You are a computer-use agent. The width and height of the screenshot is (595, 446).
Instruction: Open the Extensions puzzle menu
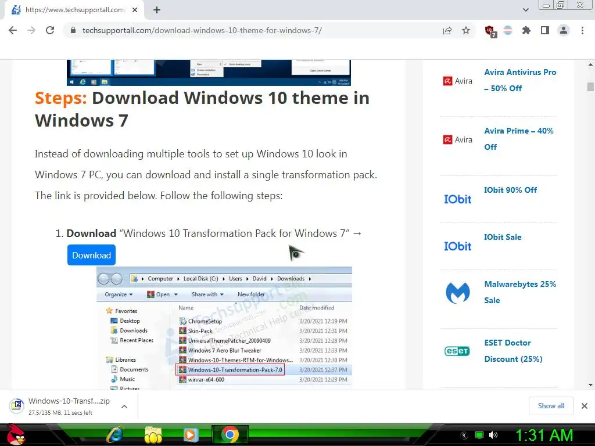pos(526,30)
